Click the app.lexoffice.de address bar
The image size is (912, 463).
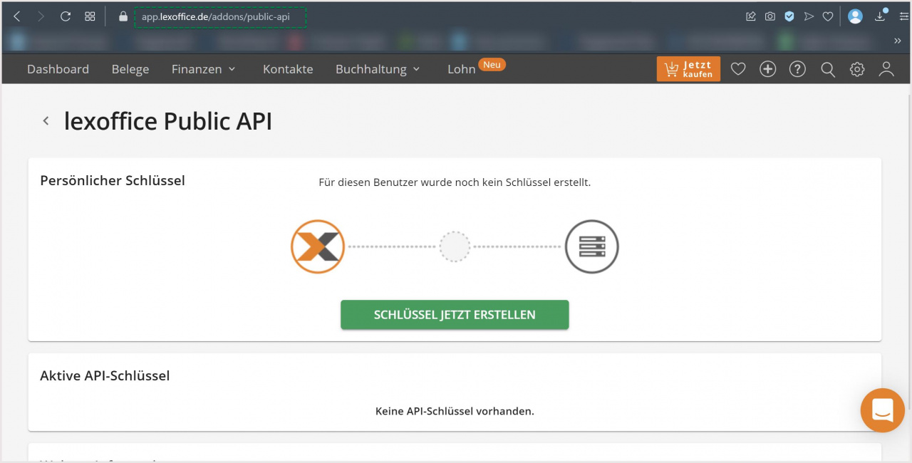220,16
